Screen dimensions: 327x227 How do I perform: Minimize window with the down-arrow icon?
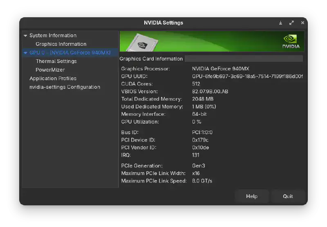[281, 23]
